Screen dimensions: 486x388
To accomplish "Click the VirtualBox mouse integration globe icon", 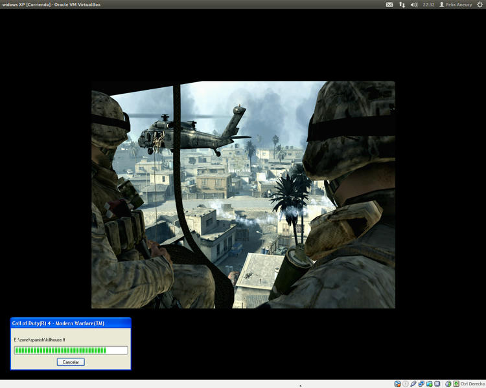I will tap(448, 384).
